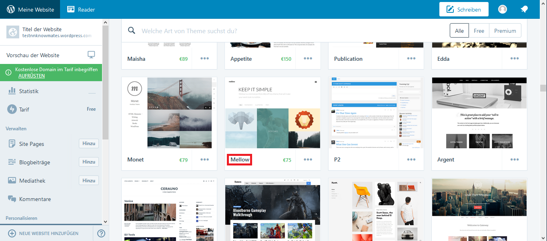Image resolution: width=547 pixels, height=241 pixels.
Task: Open more options for Argent theme
Action: coord(515,159)
